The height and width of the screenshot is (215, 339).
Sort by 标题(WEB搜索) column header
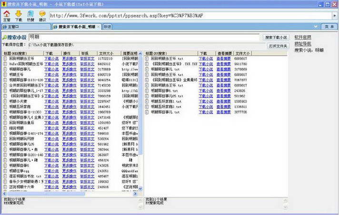point(23,53)
